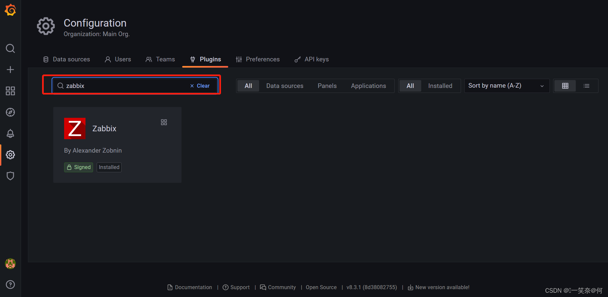608x297 pixels.
Task: Switch to the Data sources tab
Action: pyautogui.click(x=66, y=59)
